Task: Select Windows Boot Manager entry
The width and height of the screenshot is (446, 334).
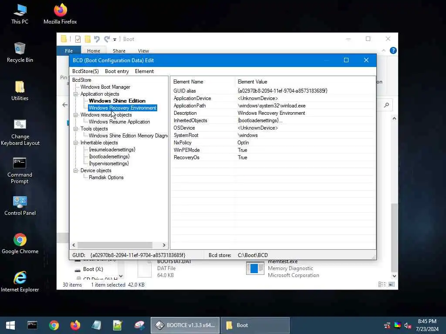Action: pyautogui.click(x=105, y=87)
